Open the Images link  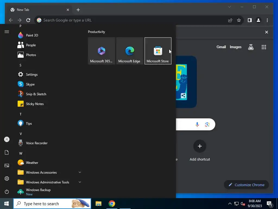click(235, 47)
